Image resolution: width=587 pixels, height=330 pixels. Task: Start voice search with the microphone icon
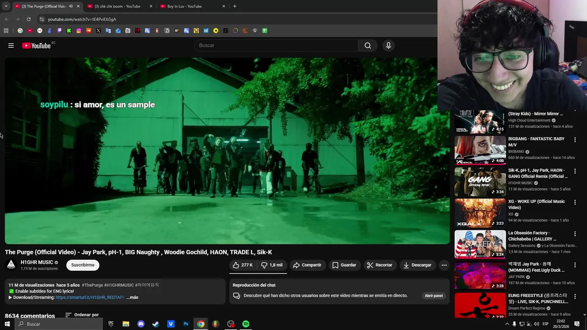(x=388, y=45)
